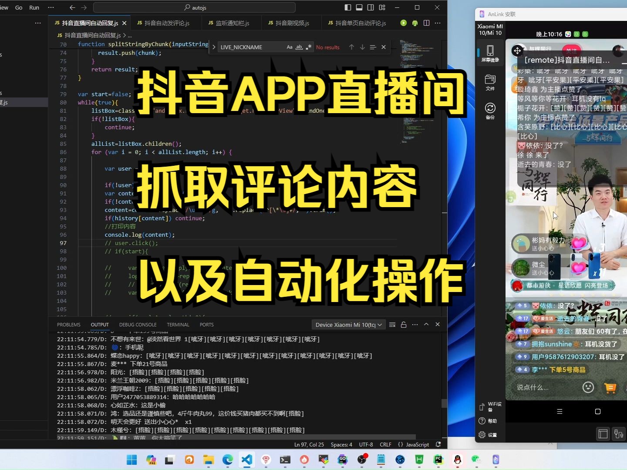Open the Run menu

coord(34,7)
